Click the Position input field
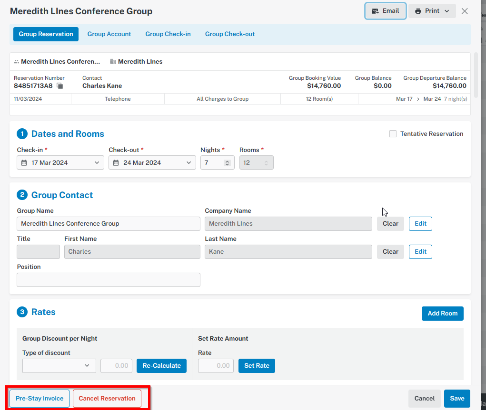 tap(109, 280)
